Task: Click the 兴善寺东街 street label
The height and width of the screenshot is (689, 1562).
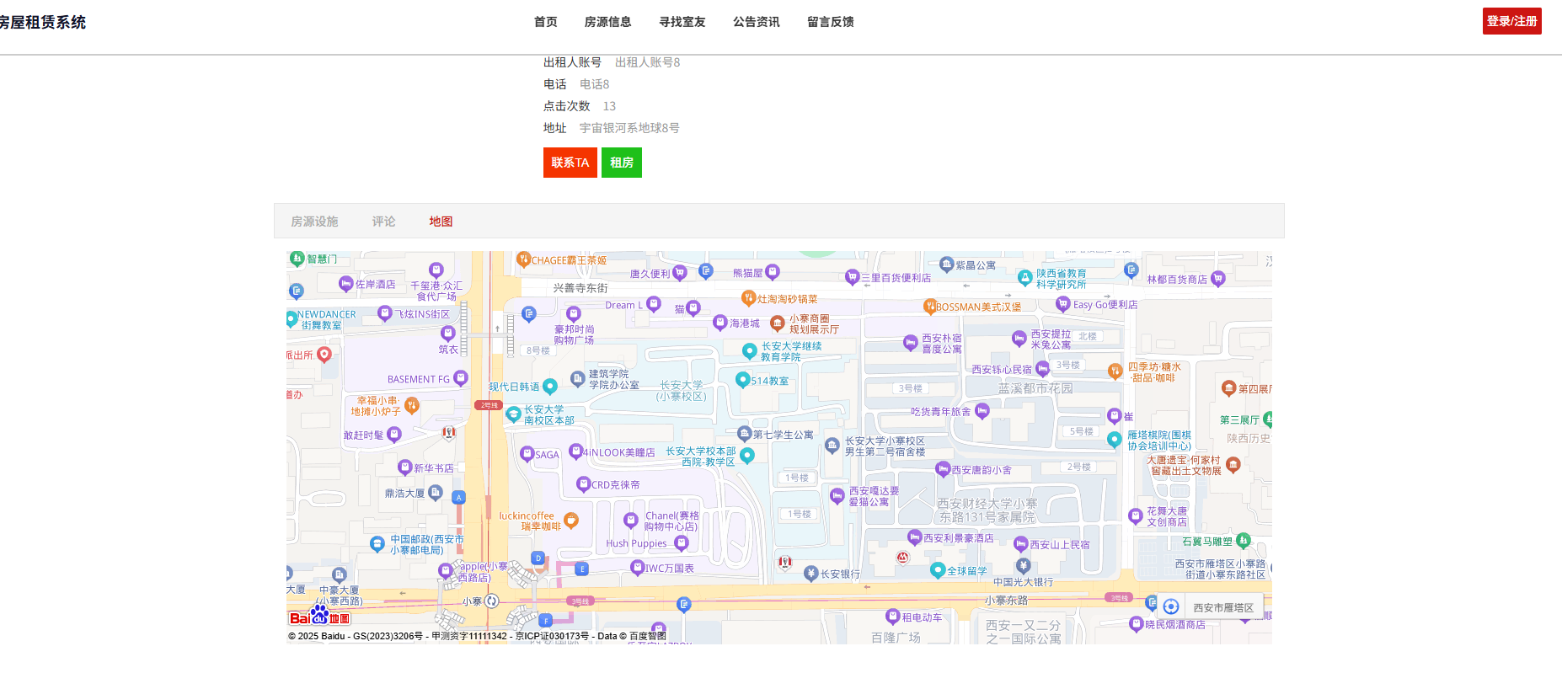Action: coord(580,288)
